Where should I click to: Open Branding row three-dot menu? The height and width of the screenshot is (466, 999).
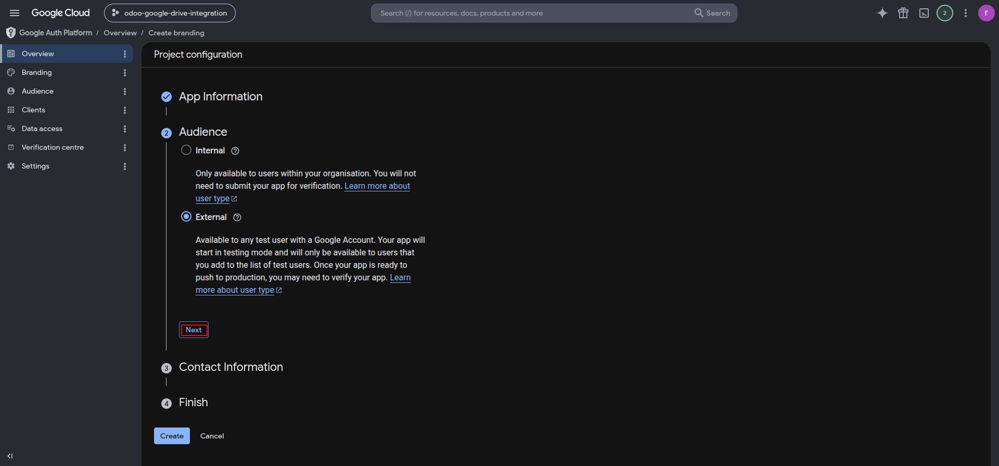[125, 73]
